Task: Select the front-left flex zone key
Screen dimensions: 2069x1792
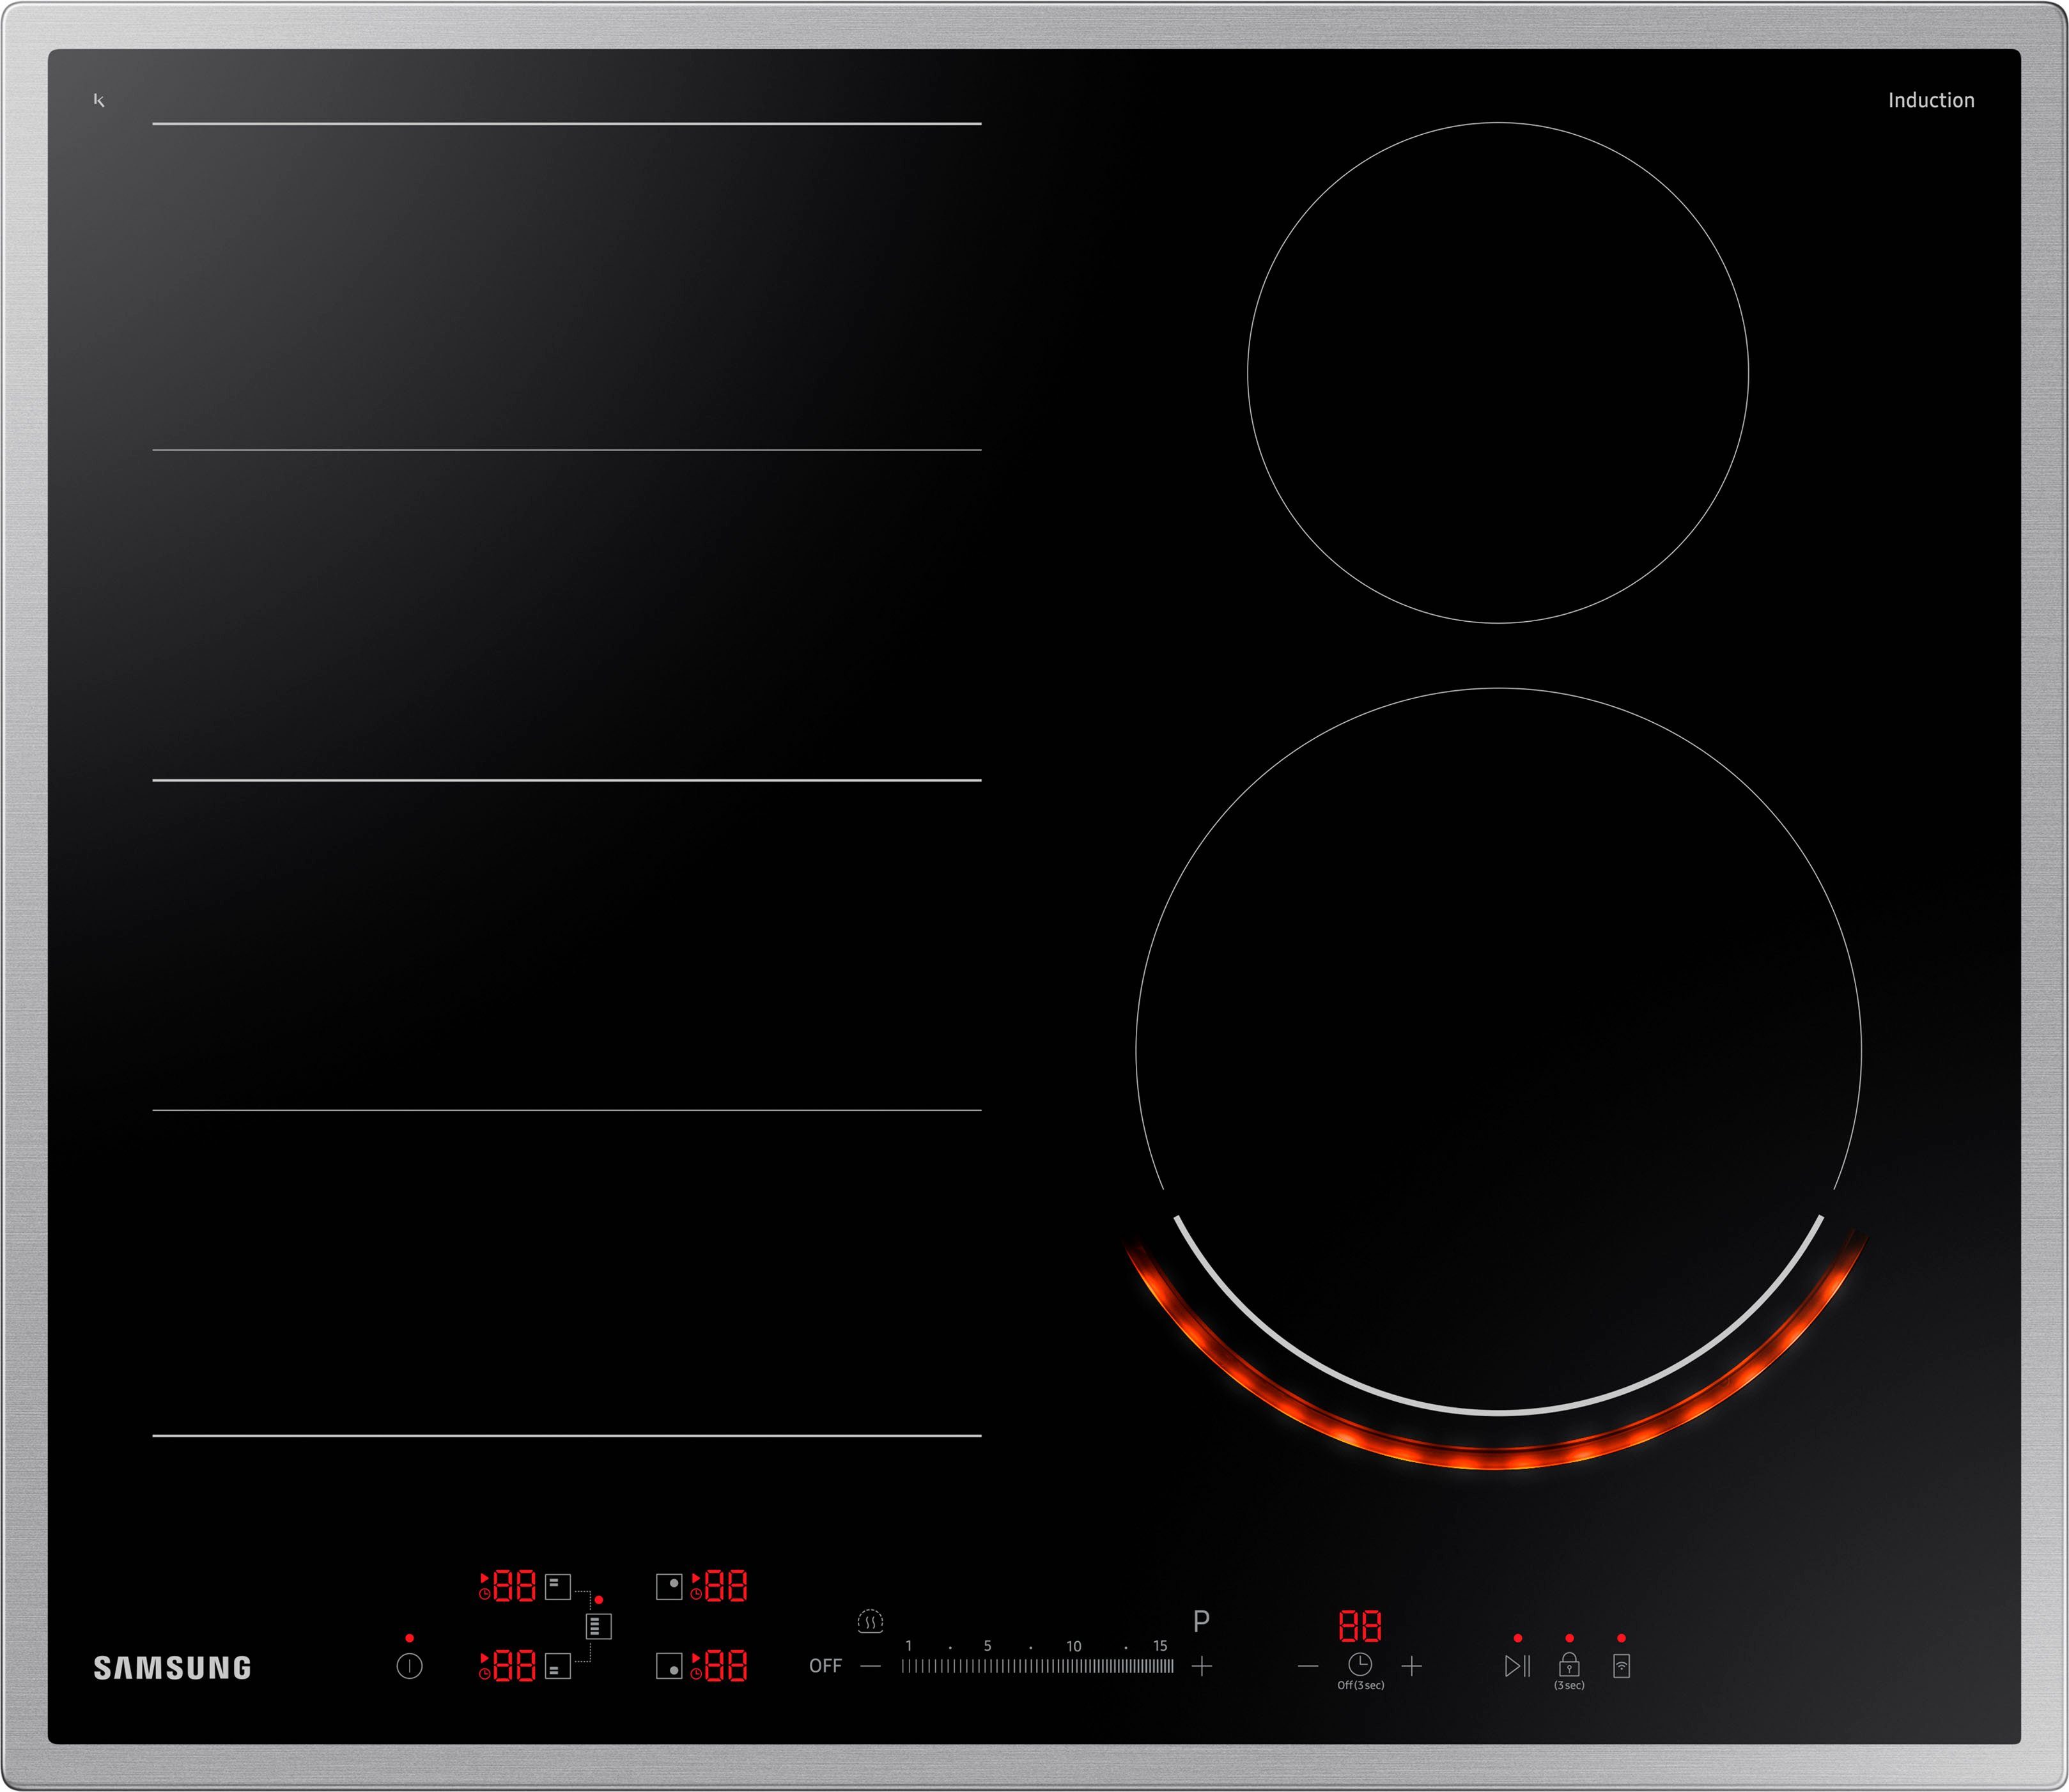Action: coord(558,1666)
